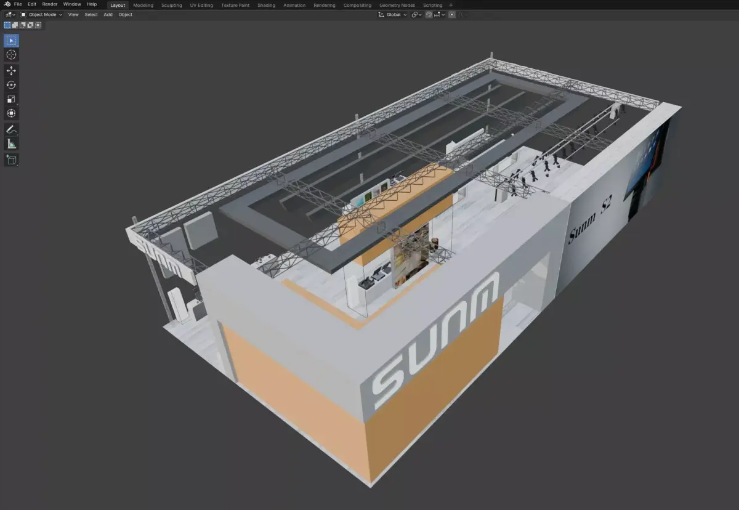Set selection mode to invert
Screen dimensions: 739x510
point(30,25)
